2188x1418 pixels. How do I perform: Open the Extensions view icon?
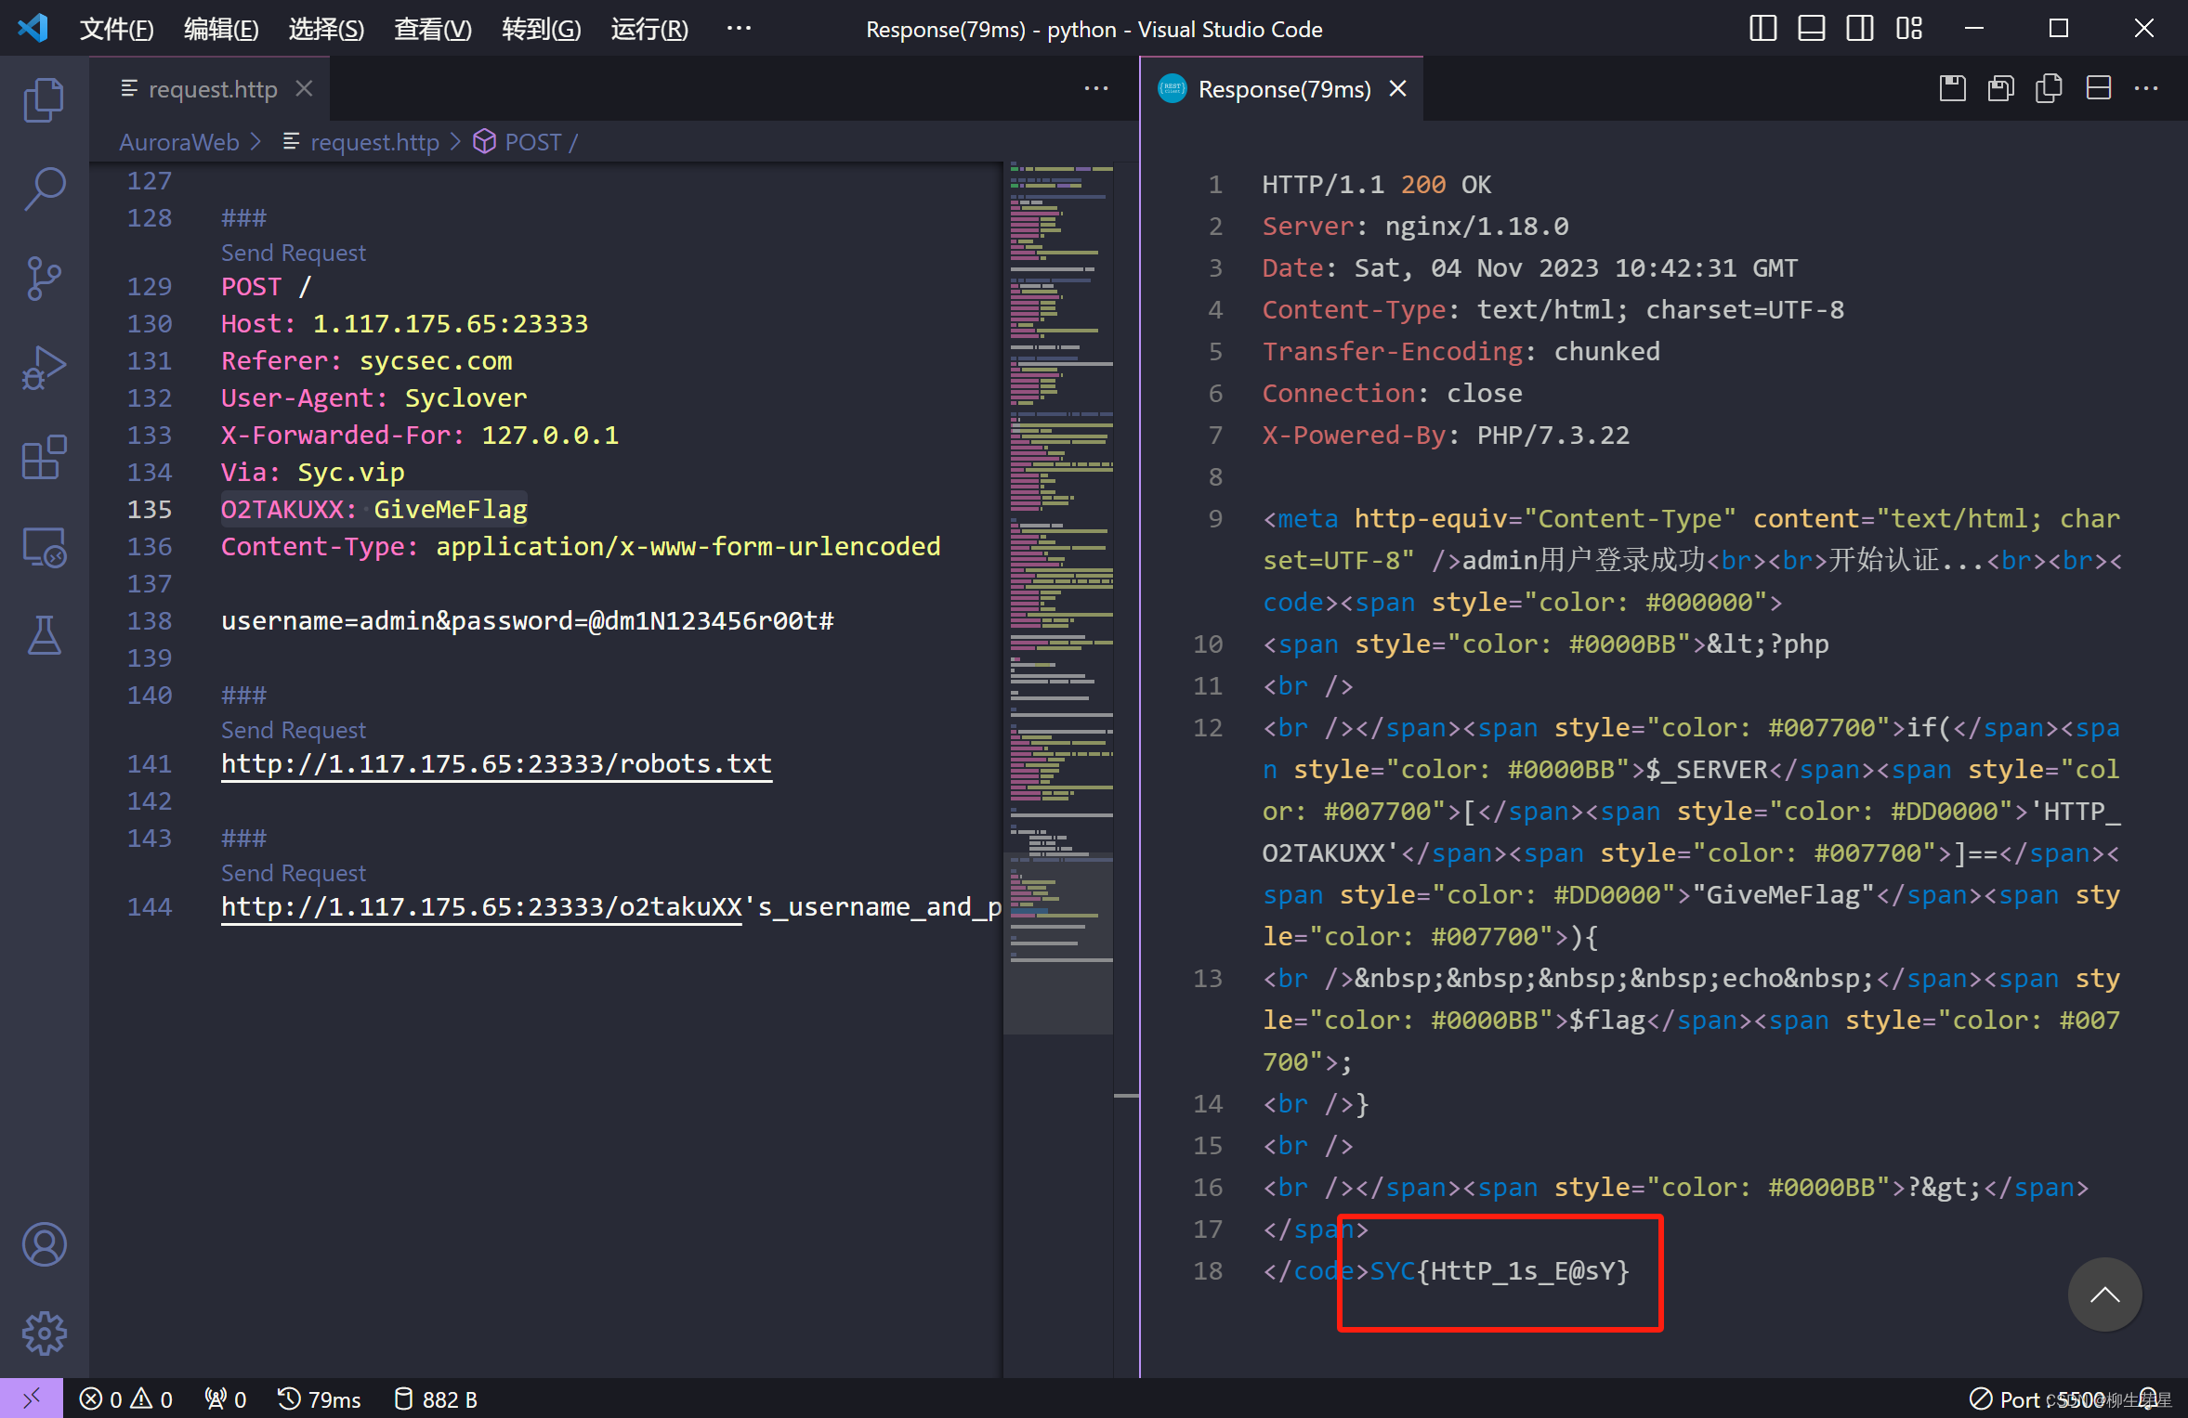(x=44, y=457)
